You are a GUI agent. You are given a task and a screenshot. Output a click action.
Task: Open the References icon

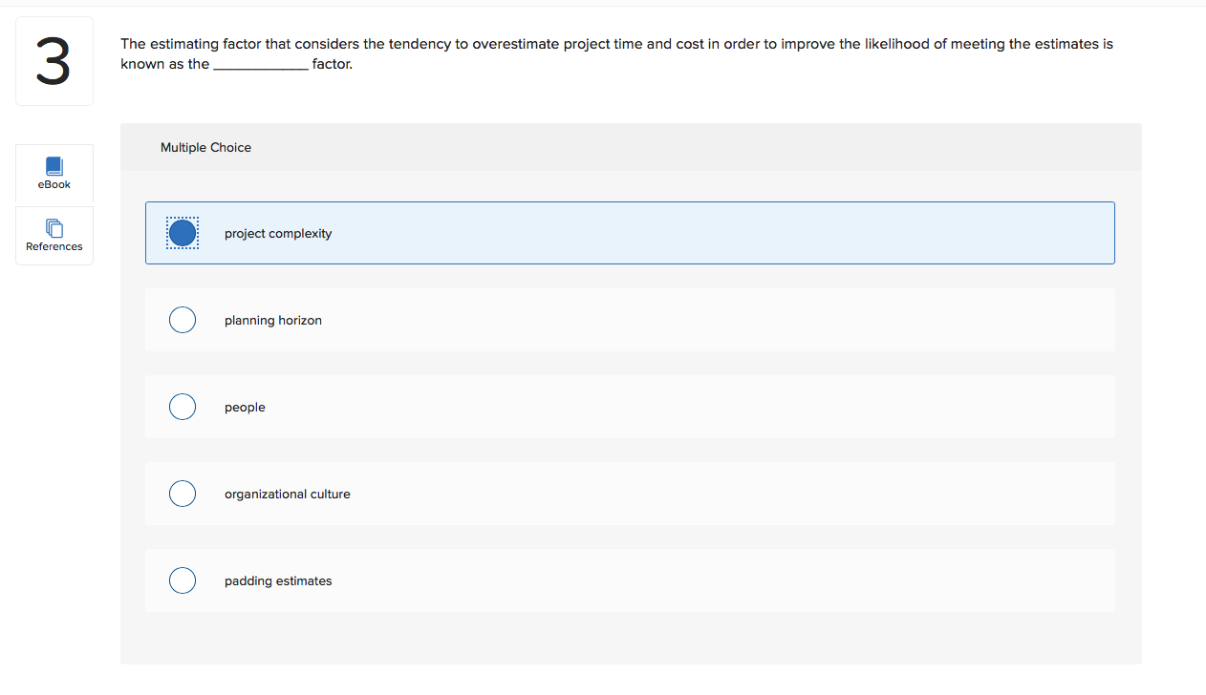[x=54, y=228]
